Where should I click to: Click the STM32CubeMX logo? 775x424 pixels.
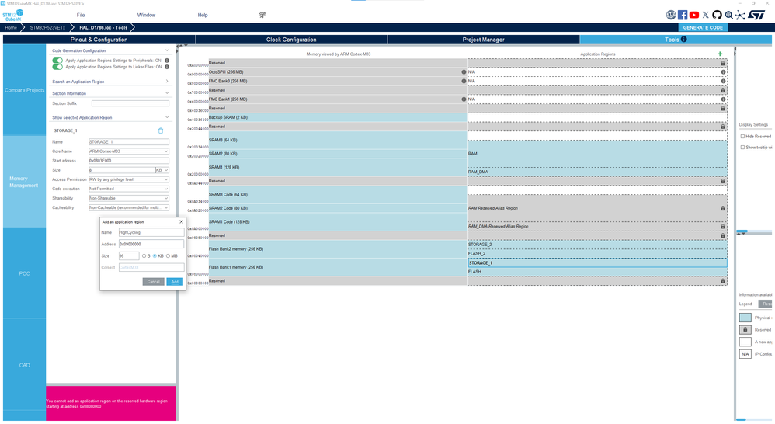tap(13, 16)
